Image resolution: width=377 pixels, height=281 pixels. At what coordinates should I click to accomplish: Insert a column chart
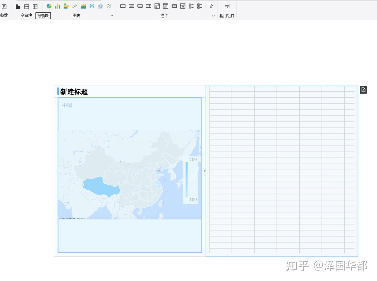pos(57,6)
